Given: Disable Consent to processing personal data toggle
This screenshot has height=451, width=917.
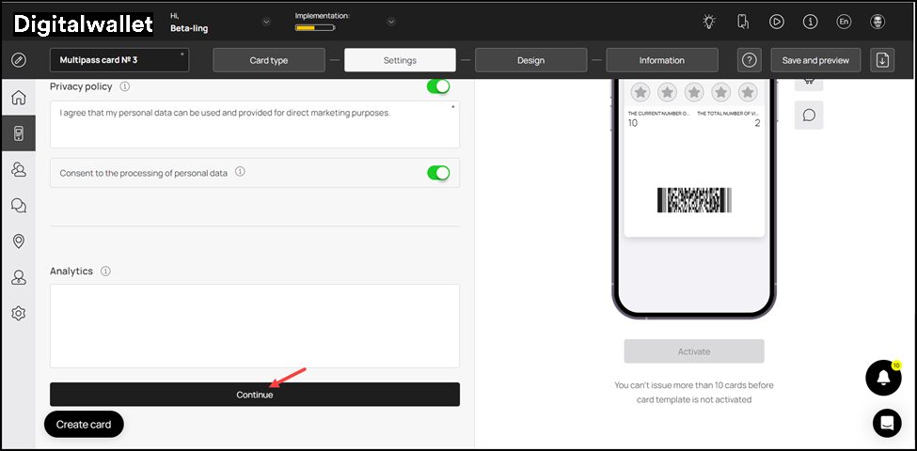Looking at the screenshot, I should pyautogui.click(x=438, y=173).
